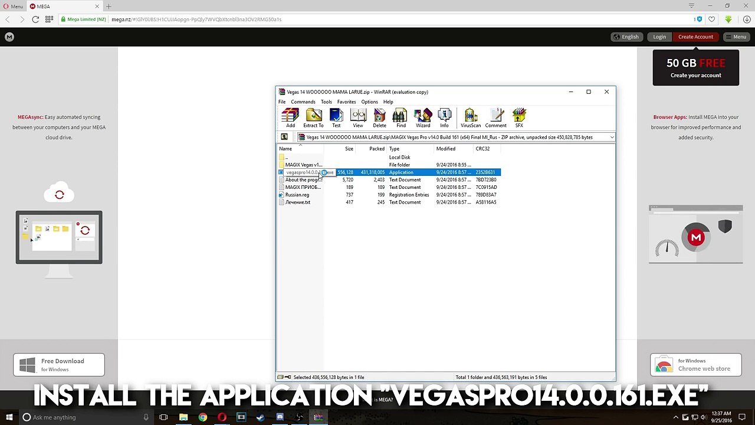This screenshot has height=425, width=755.
Task: Select the MAGIX ПРИОБ text document row
Action: click(389, 187)
